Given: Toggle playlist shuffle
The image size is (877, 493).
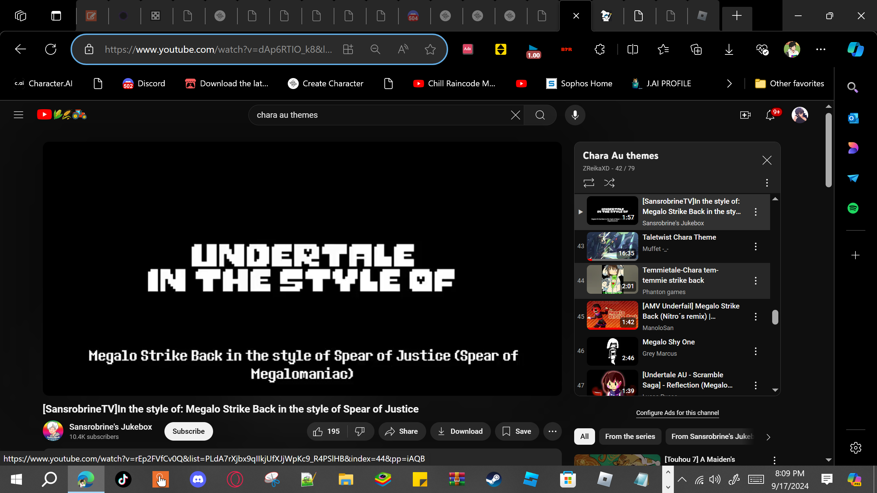Looking at the screenshot, I should (609, 183).
